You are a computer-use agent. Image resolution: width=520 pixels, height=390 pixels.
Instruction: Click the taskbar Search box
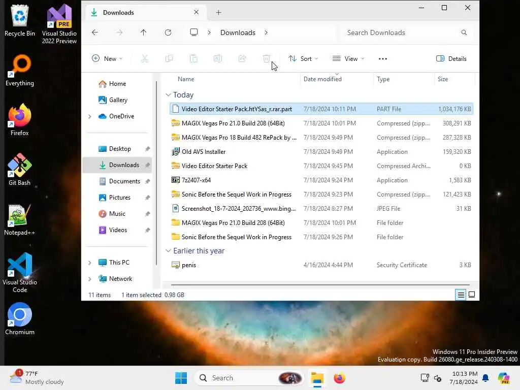249,378
